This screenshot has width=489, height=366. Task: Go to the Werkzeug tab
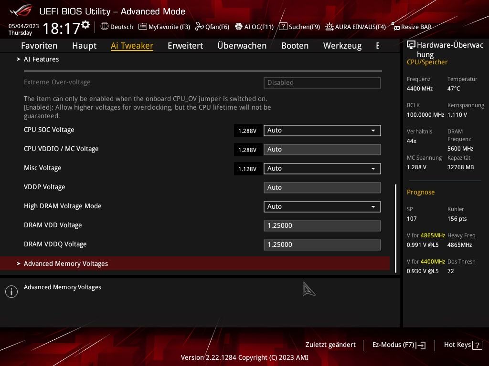tap(342, 46)
